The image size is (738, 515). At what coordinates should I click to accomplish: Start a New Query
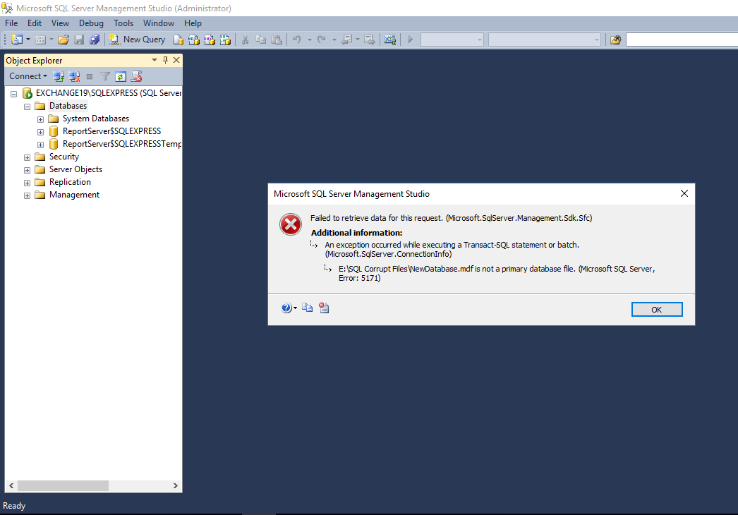click(138, 40)
